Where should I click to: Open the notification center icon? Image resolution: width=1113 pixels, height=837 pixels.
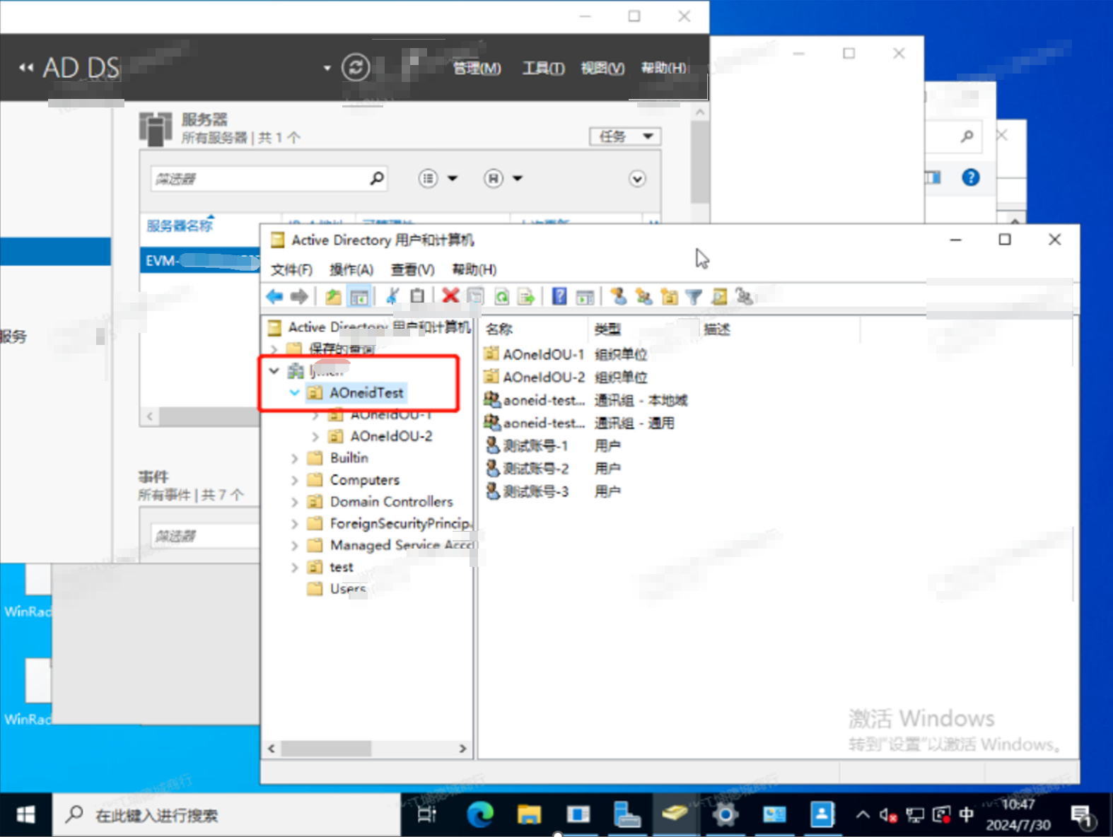[1083, 816]
